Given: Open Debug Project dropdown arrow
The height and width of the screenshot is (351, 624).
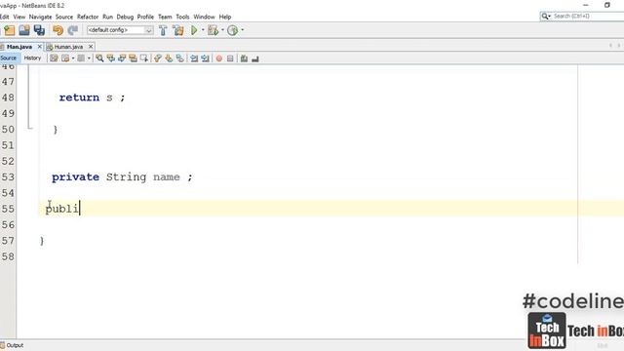Looking at the screenshot, I should 222,30.
